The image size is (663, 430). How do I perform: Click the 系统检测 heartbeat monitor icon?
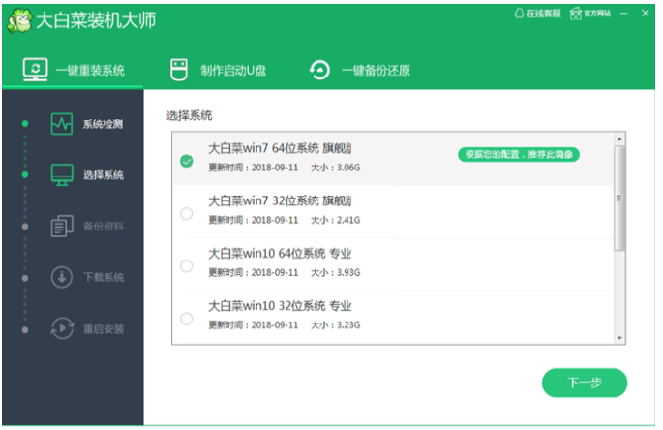62,124
